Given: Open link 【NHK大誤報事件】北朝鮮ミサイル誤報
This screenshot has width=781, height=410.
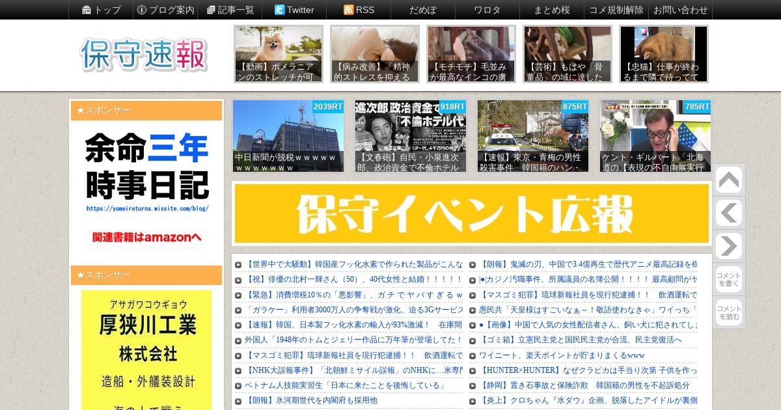Looking at the screenshot, I should [x=354, y=370].
